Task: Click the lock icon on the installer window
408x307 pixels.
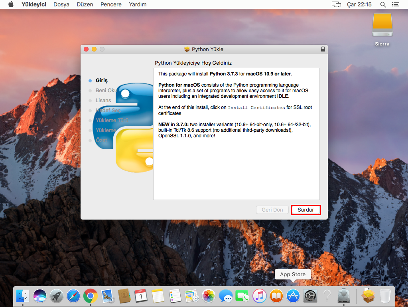Action: (x=322, y=49)
